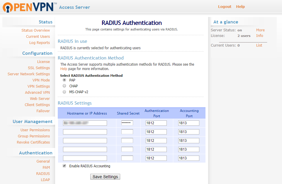The width and height of the screenshot is (282, 184).
Task: Select CHAP authentication method
Action: (64, 86)
